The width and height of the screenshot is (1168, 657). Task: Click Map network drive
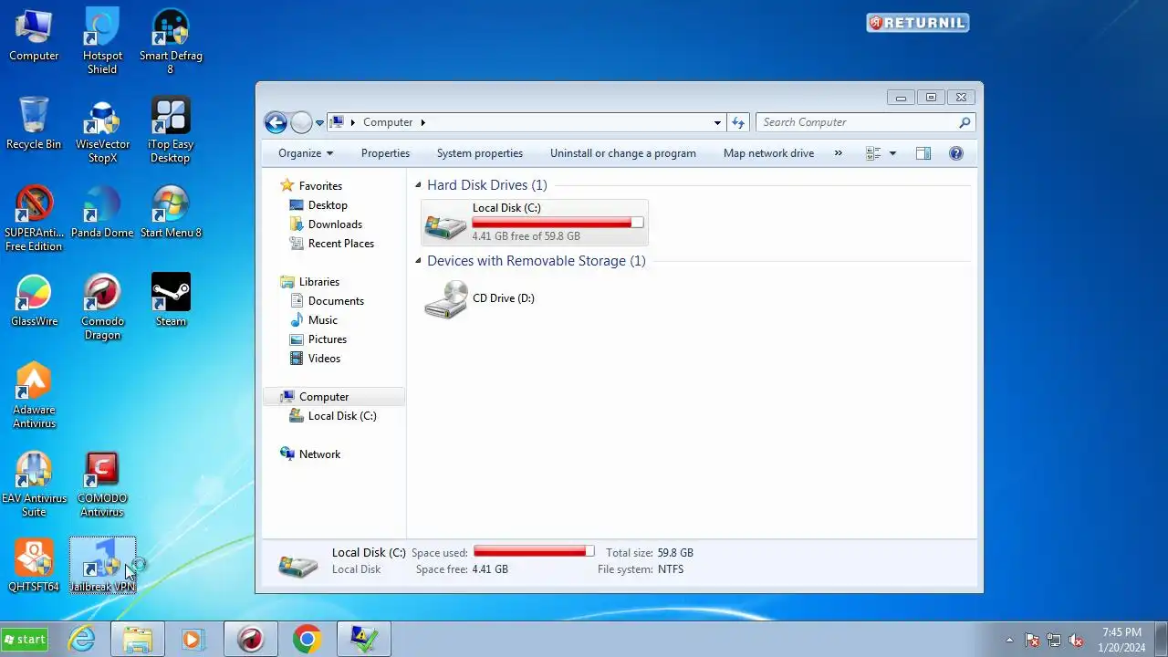768,153
